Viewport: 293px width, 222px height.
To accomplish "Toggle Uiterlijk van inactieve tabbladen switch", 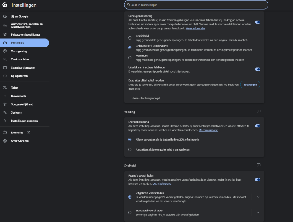I will (x=257, y=69).
